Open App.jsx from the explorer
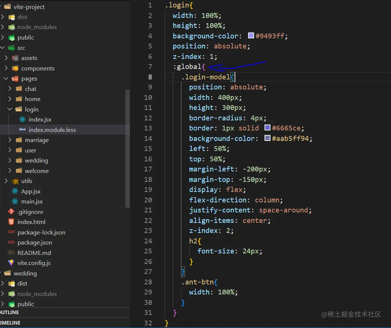 31,191
